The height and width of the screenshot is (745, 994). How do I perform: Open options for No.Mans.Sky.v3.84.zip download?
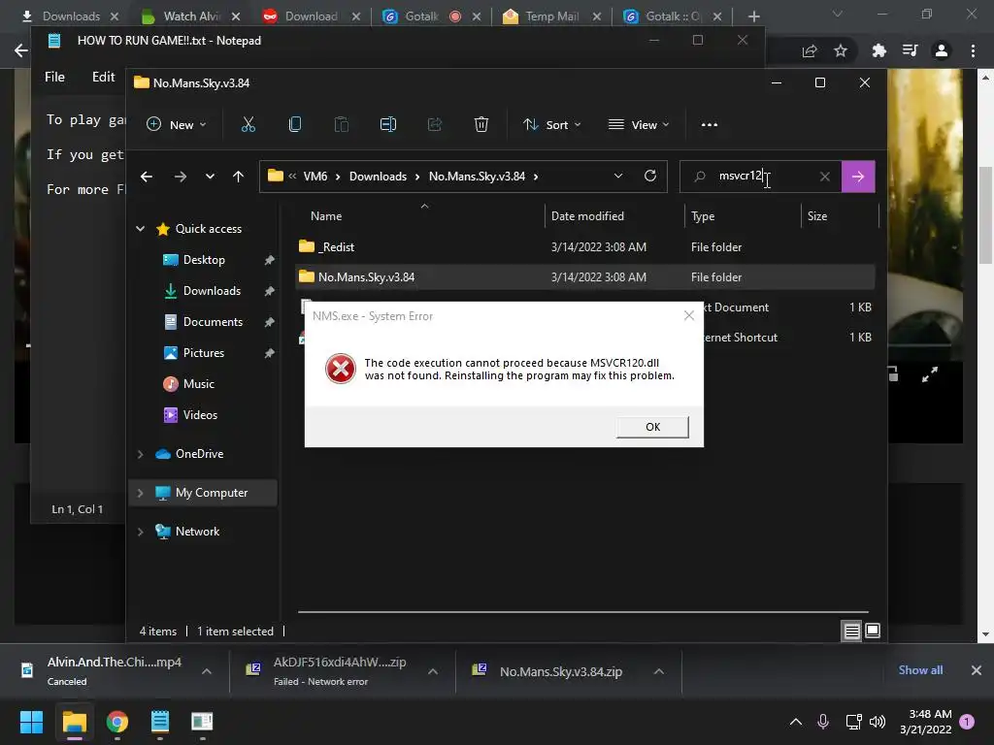point(659,671)
